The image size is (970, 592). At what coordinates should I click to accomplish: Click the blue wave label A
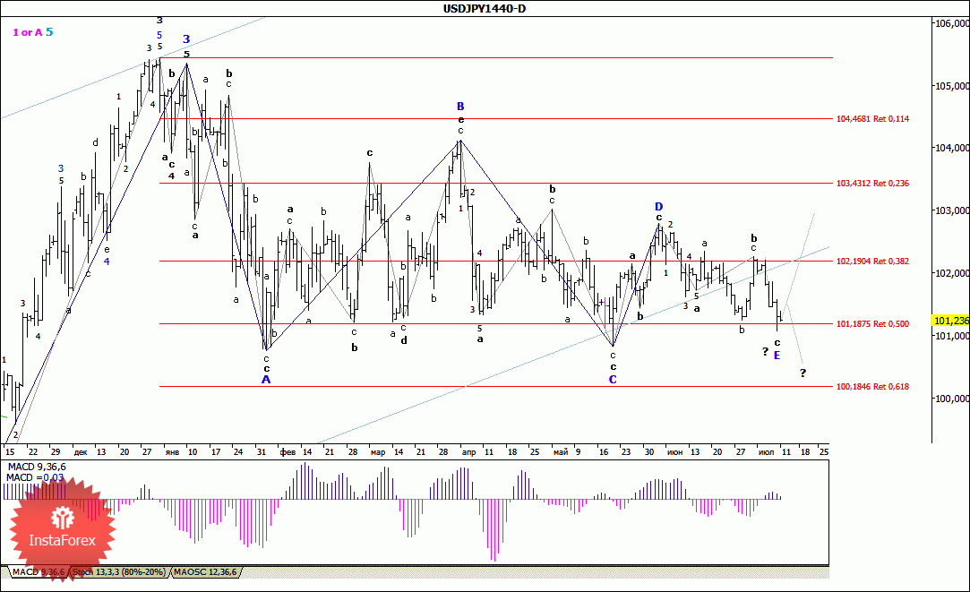point(266,380)
